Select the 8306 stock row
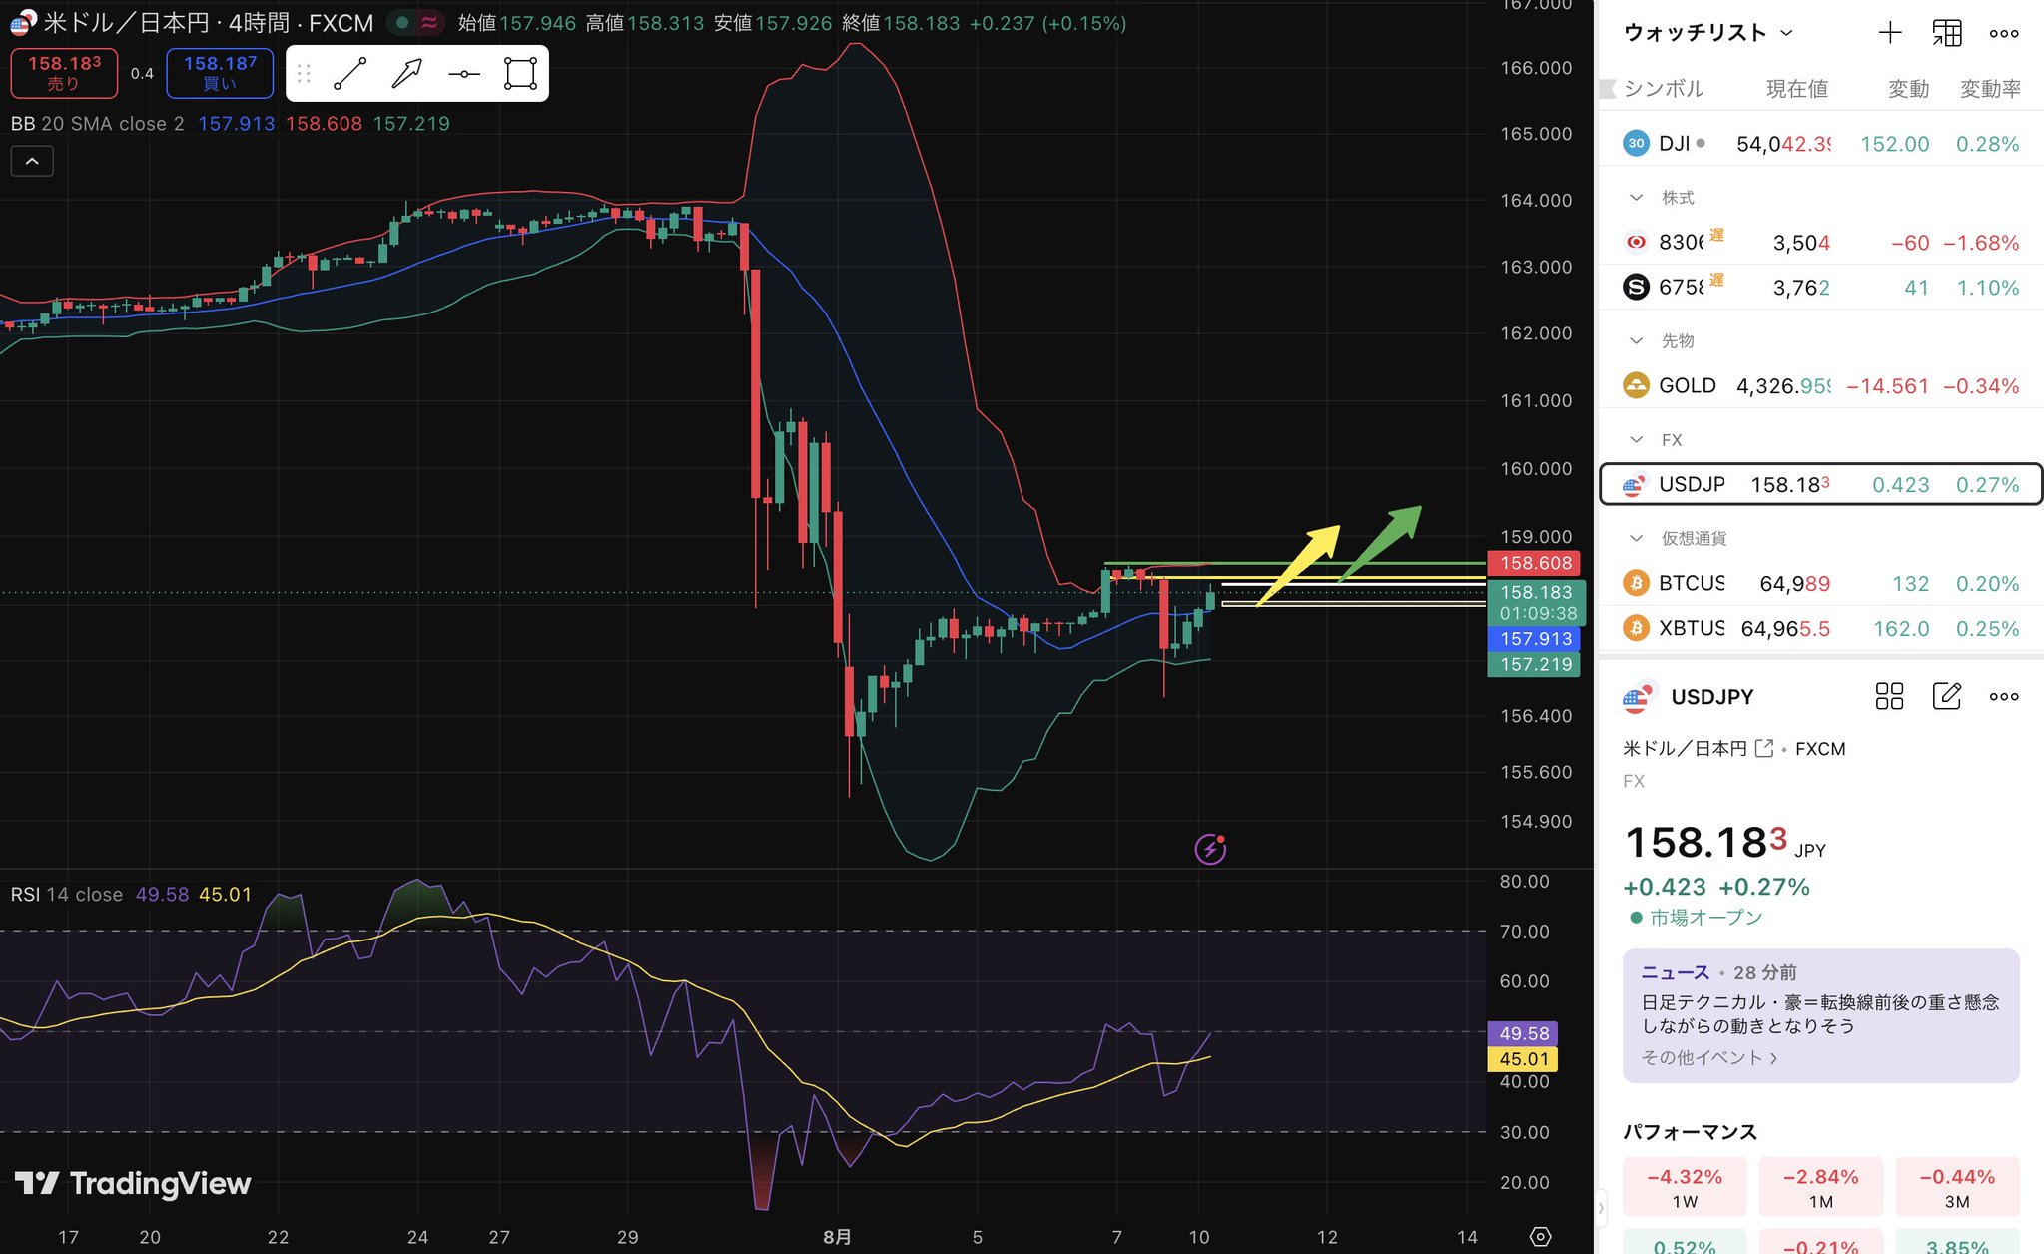 (1820, 242)
